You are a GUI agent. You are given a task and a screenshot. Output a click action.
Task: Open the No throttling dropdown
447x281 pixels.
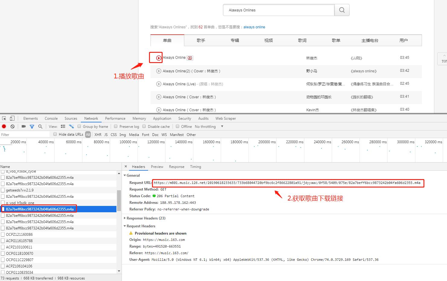pyautogui.click(x=209, y=127)
